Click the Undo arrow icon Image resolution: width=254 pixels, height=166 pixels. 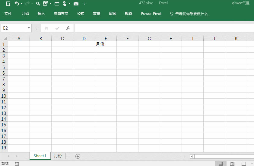17,4
